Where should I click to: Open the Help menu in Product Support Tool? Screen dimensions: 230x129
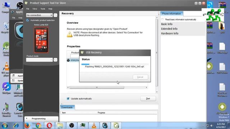tap(50, 9)
